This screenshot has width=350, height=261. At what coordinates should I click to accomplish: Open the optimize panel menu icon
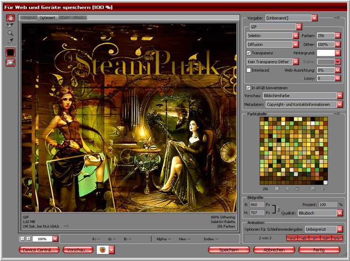[x=337, y=17]
